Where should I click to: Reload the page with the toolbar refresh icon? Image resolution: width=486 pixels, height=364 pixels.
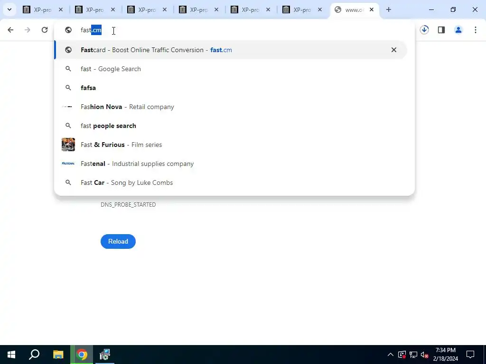pyautogui.click(x=45, y=30)
